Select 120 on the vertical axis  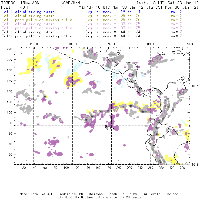coord(9,102)
